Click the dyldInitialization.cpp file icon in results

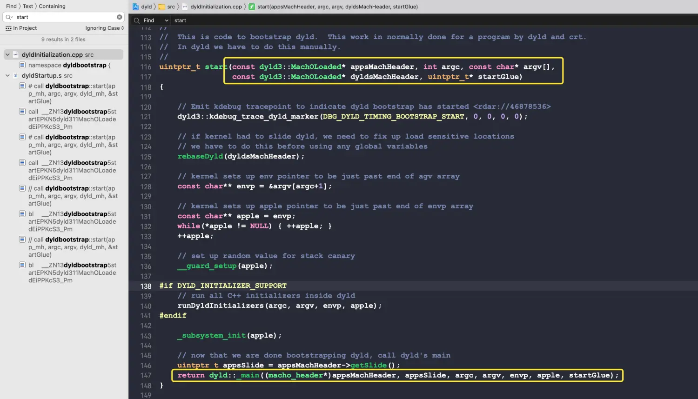[x=15, y=55]
